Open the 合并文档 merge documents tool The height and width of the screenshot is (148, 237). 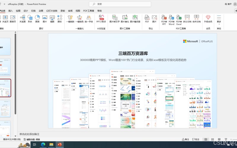[196, 19]
